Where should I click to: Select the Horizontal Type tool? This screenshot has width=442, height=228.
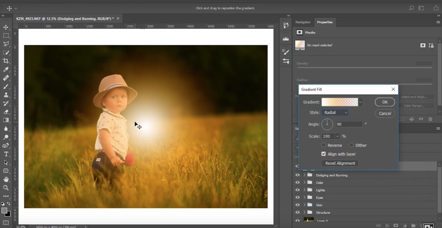pyautogui.click(x=6, y=154)
